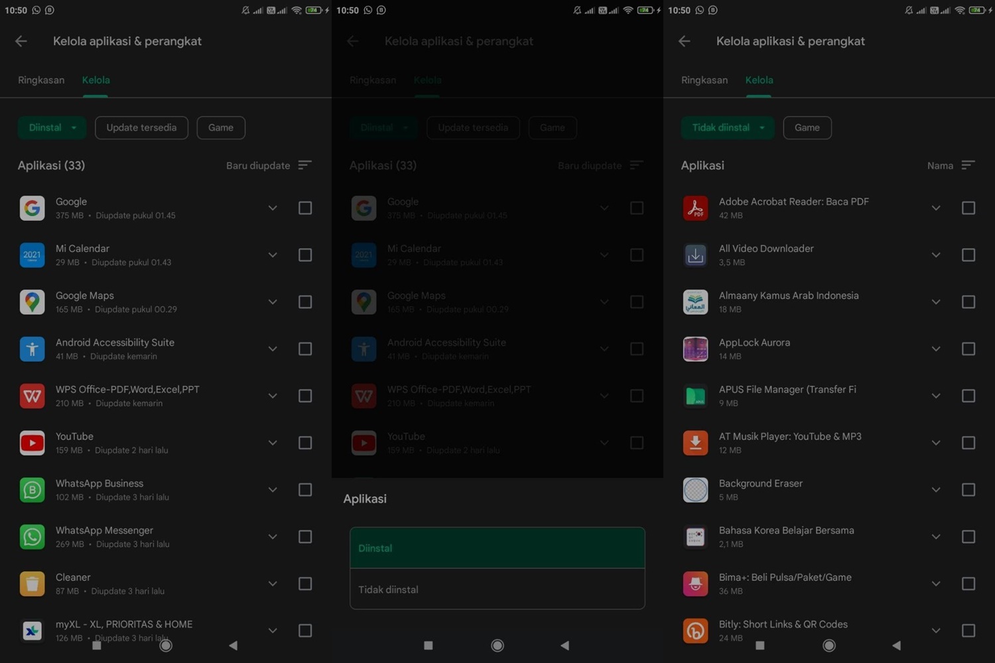Tick the checkbox next to Cleaner
Screen dimensions: 995x663
pos(305,584)
